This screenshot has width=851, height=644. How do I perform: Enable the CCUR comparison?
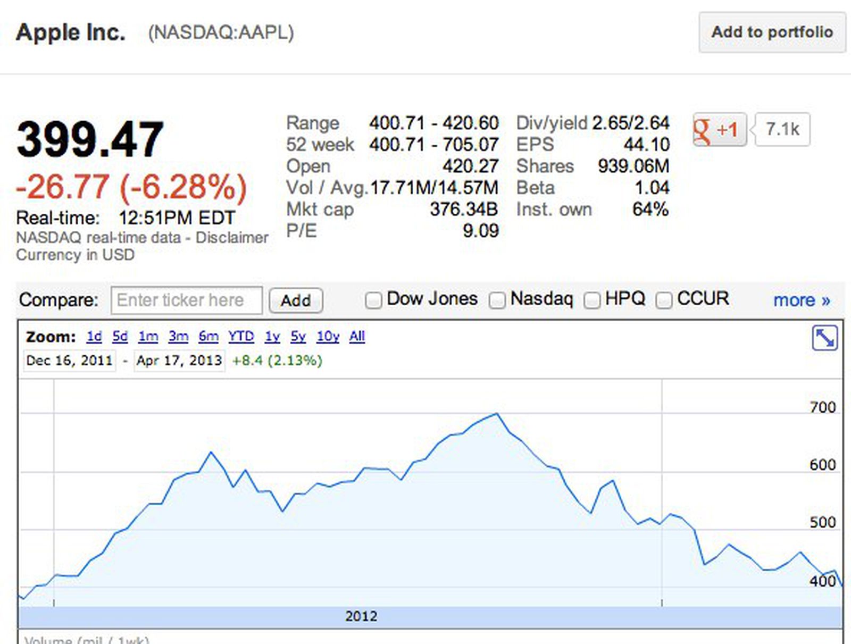pyautogui.click(x=664, y=300)
